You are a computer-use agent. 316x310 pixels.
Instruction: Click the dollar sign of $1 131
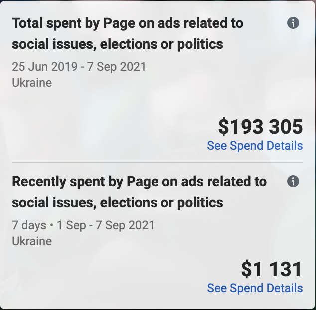tap(246, 269)
